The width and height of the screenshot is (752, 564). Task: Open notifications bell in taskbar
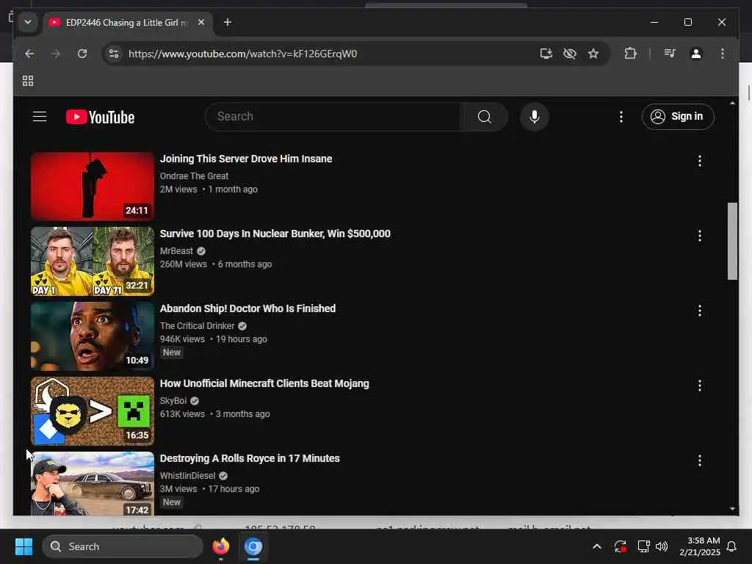732,546
